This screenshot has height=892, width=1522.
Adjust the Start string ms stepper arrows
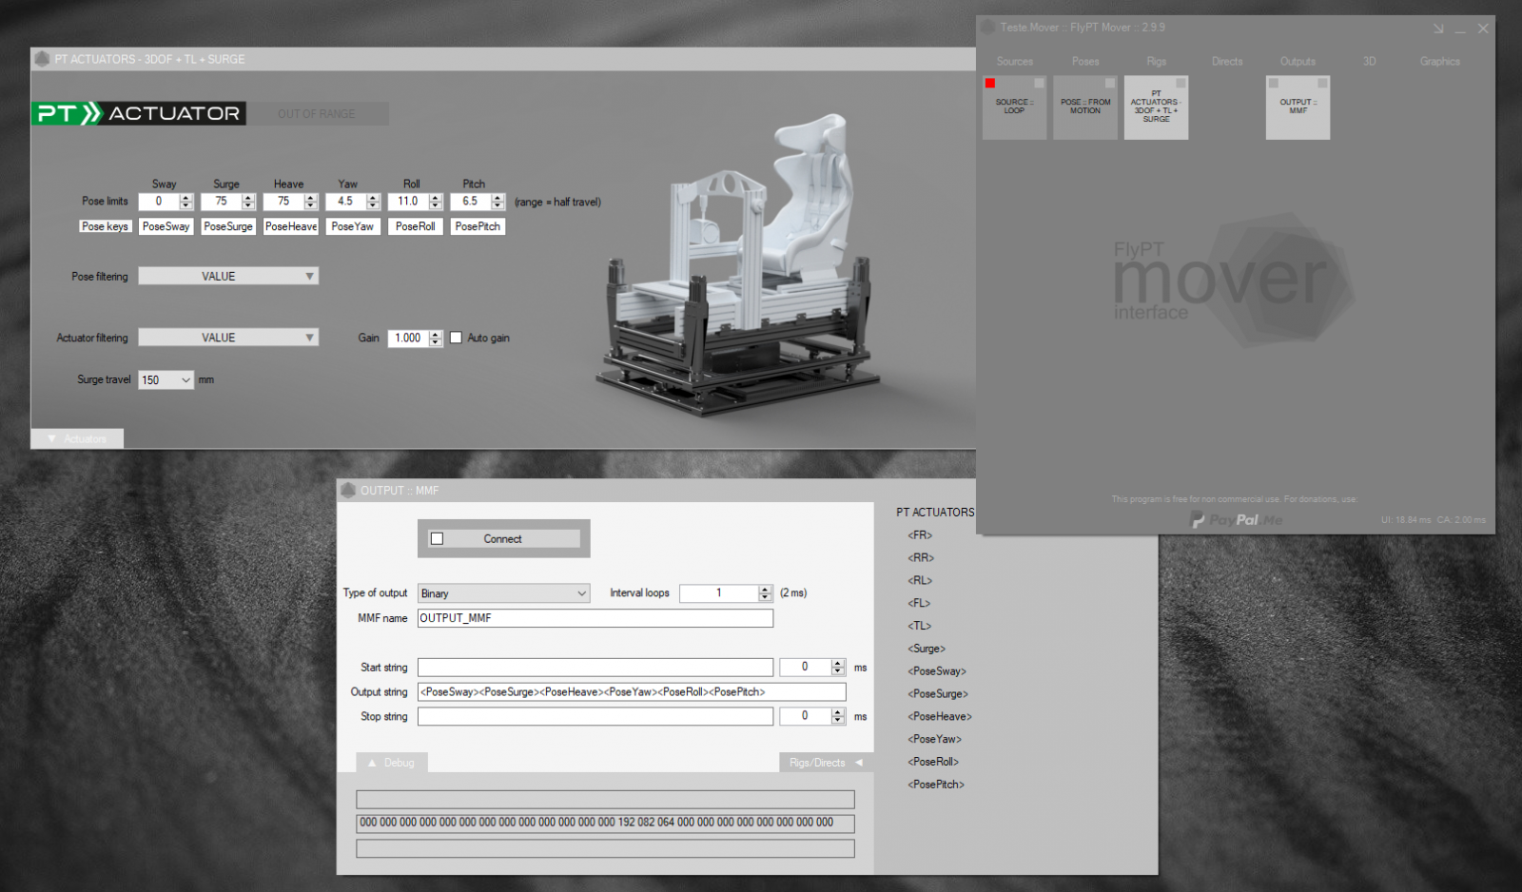[x=838, y=667]
